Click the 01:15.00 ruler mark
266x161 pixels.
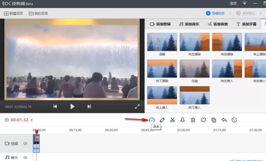click(219, 130)
